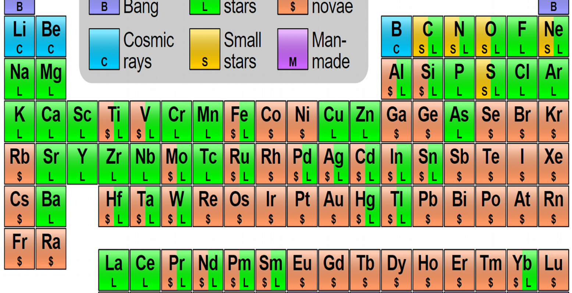The image size is (572, 293).
Task: Click the Lithium (Li) element tile
Action: click(19, 36)
